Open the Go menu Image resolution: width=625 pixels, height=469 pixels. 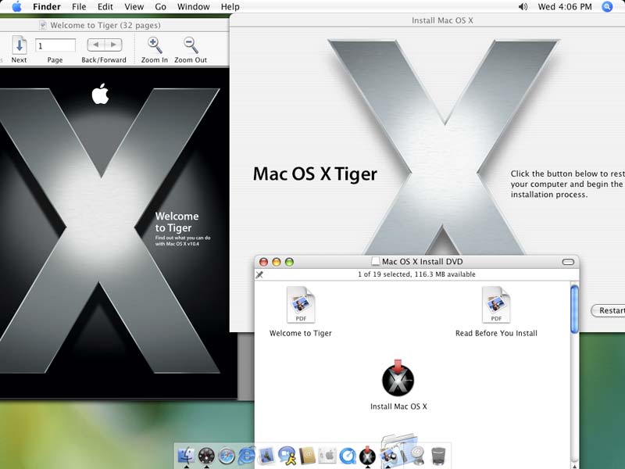(160, 7)
